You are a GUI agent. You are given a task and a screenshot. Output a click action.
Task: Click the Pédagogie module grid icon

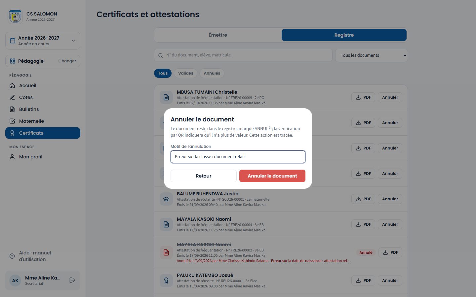pyautogui.click(x=13, y=61)
